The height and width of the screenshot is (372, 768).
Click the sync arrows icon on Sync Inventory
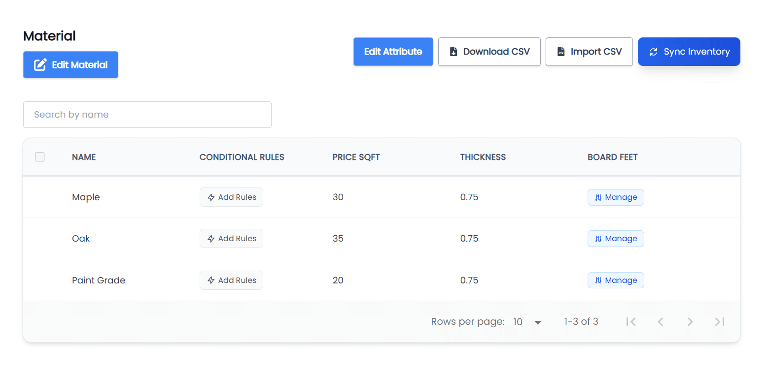(x=654, y=51)
